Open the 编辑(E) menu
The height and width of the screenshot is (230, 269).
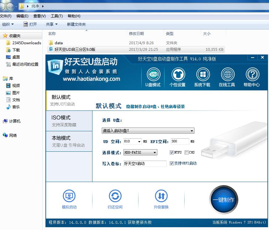pyautogui.click(x=22, y=16)
